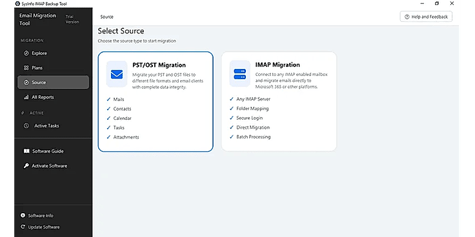Click the Active Tasks clock icon
Screen dimensions: 475x237
coord(26,126)
